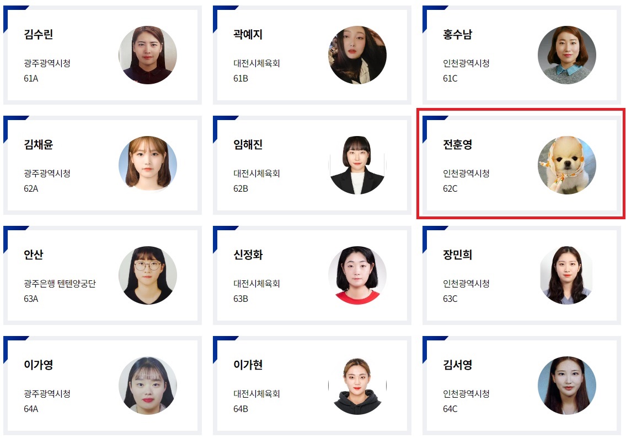Select the photo with glasses on card 63A
Viewport: 626px width, 439px height.
tap(148, 275)
